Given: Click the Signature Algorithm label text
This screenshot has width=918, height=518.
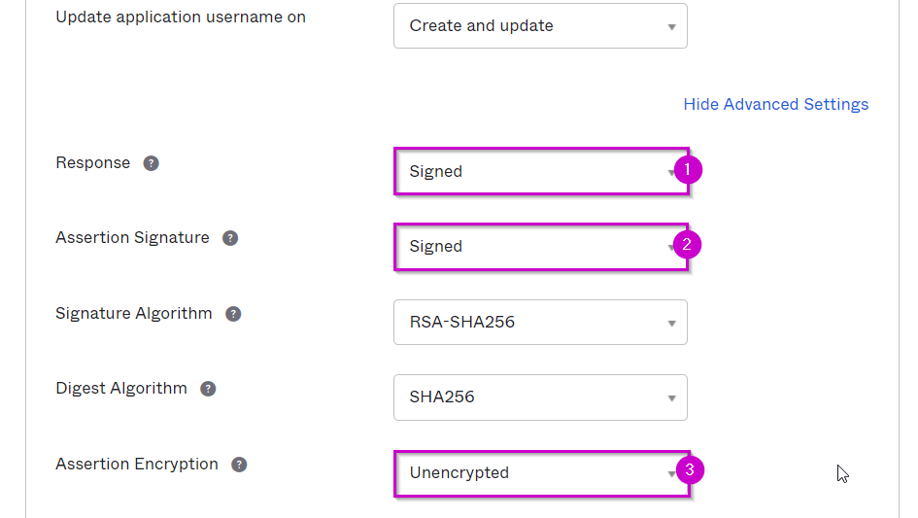Looking at the screenshot, I should pos(133,314).
